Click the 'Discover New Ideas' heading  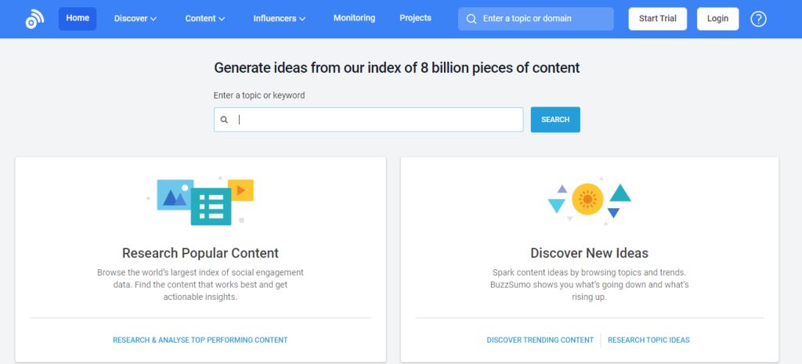tap(589, 253)
